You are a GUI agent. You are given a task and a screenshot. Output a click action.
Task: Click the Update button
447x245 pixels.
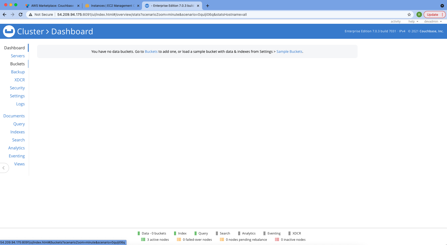[432, 14]
